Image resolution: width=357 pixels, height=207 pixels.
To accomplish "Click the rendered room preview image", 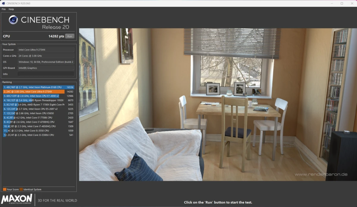I will coord(218,105).
